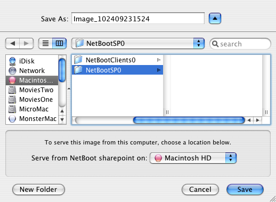Image resolution: width=276 pixels, height=202 pixels.
Task: Select the Network sidebar item
Action: [32, 71]
